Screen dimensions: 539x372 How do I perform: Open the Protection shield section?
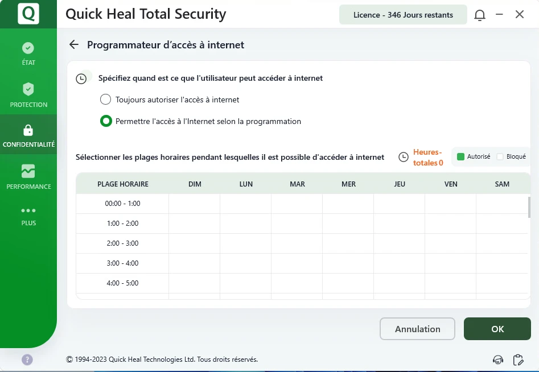[28, 94]
